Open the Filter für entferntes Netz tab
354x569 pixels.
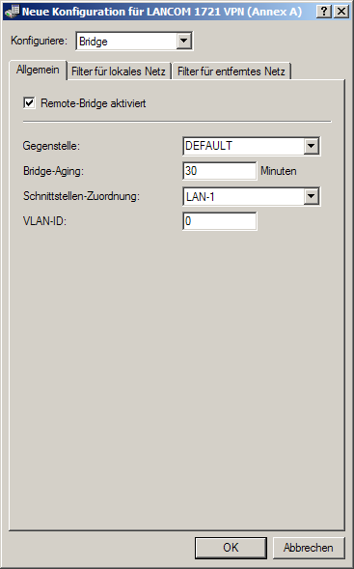[231, 71]
